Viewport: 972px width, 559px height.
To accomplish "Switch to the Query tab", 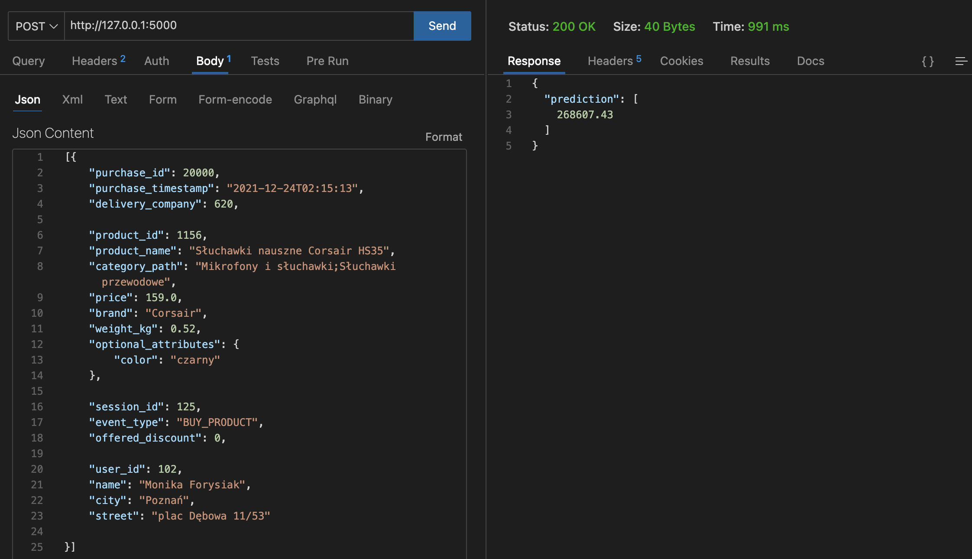I will click(x=29, y=61).
